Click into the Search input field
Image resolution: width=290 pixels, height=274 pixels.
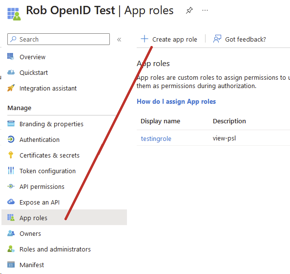point(59,39)
